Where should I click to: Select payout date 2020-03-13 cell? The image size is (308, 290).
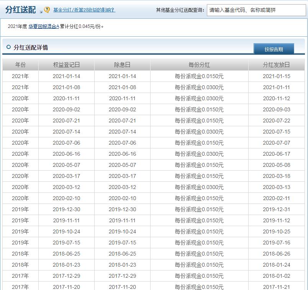(x=276, y=187)
